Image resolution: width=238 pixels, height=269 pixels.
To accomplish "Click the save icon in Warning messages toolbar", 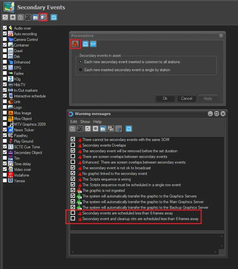I will coord(73,129).
